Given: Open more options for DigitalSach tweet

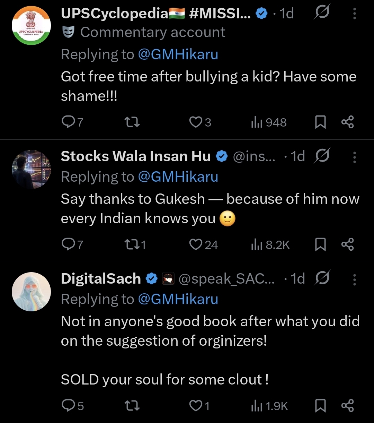Looking at the screenshot, I should tap(354, 279).
